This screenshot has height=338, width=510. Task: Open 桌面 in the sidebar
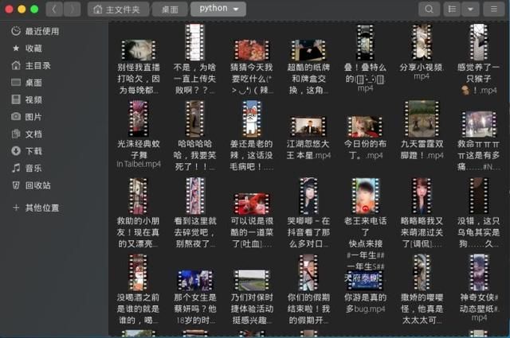pyautogui.click(x=33, y=83)
